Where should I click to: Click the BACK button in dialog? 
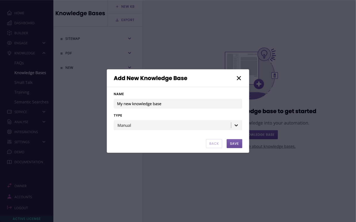click(x=214, y=143)
